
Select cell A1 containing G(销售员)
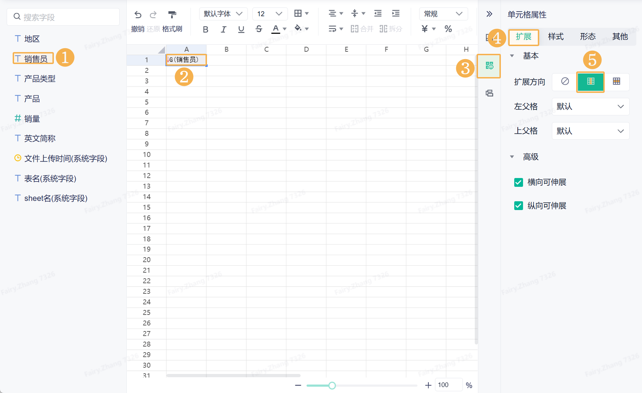pyautogui.click(x=186, y=60)
